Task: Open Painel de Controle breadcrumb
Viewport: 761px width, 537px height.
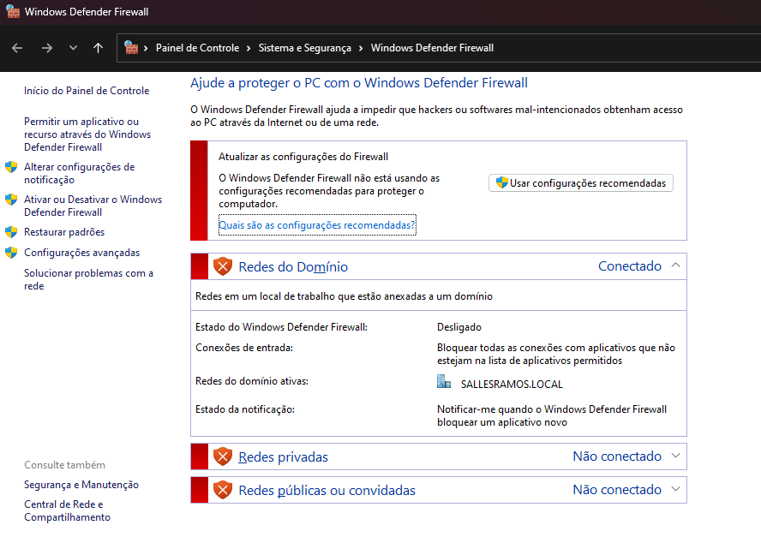Action: 197,48
